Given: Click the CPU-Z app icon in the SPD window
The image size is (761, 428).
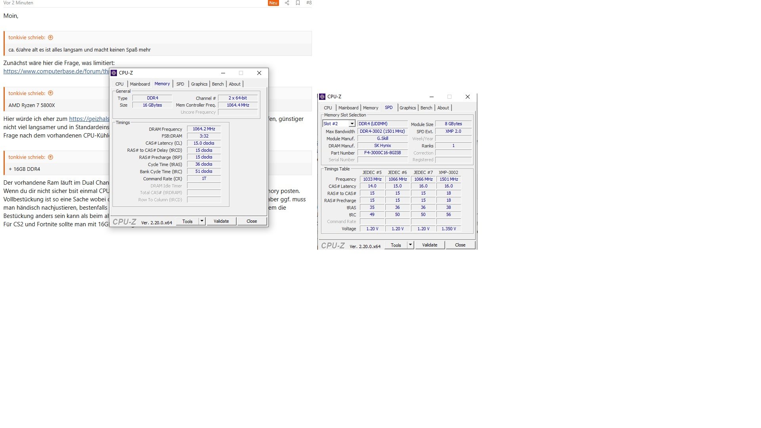Looking at the screenshot, I should click(322, 97).
